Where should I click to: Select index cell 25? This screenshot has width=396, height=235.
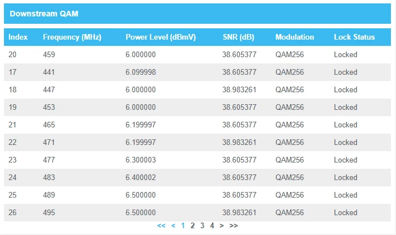[12, 195]
